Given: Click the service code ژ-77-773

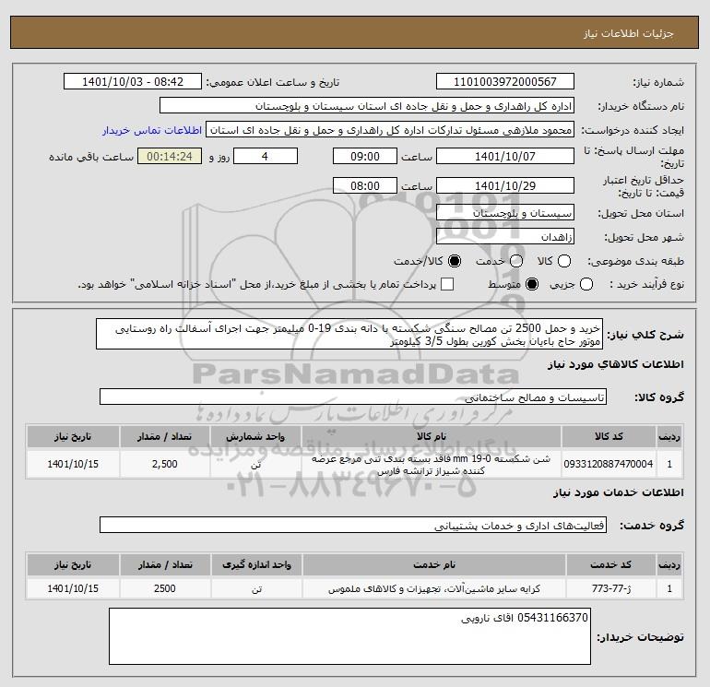Looking at the screenshot, I should coord(611,588).
